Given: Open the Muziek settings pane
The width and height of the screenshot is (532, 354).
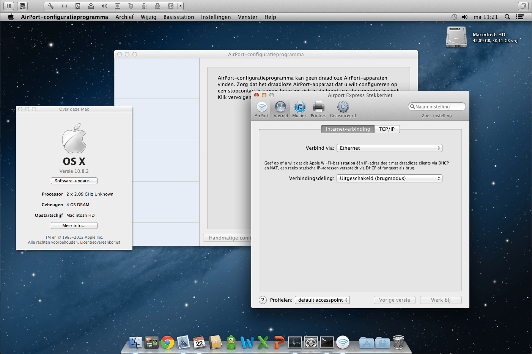Looking at the screenshot, I should tap(299, 108).
